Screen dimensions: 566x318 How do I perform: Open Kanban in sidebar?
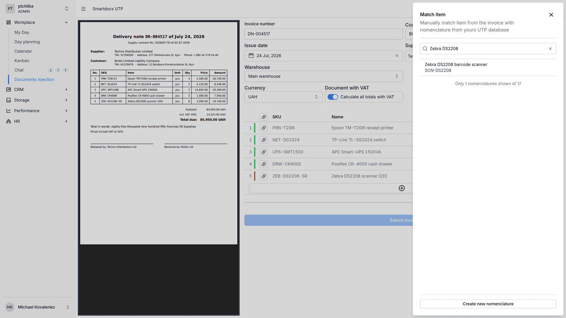coord(22,61)
